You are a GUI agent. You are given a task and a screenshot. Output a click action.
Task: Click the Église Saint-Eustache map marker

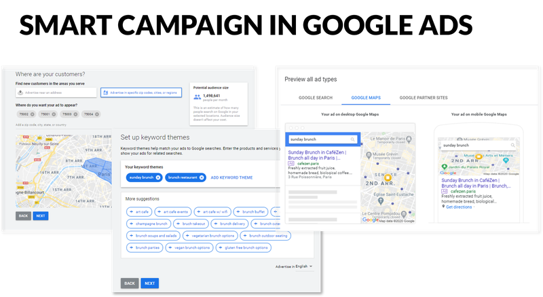(381, 200)
